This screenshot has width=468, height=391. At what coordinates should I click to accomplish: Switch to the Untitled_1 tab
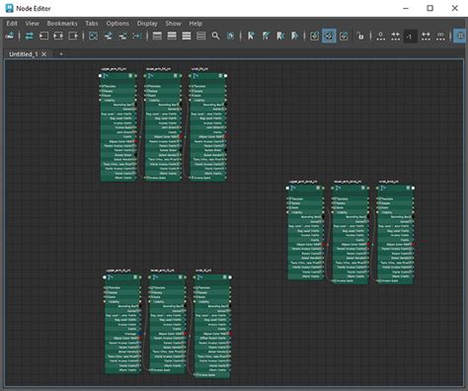point(23,54)
